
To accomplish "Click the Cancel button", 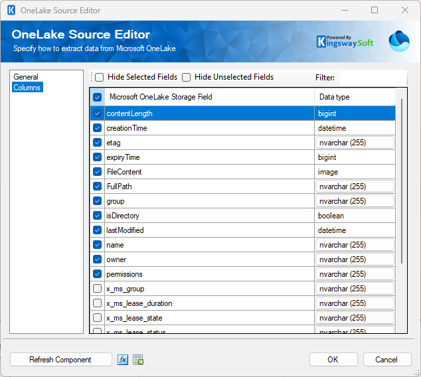I will click(387, 360).
